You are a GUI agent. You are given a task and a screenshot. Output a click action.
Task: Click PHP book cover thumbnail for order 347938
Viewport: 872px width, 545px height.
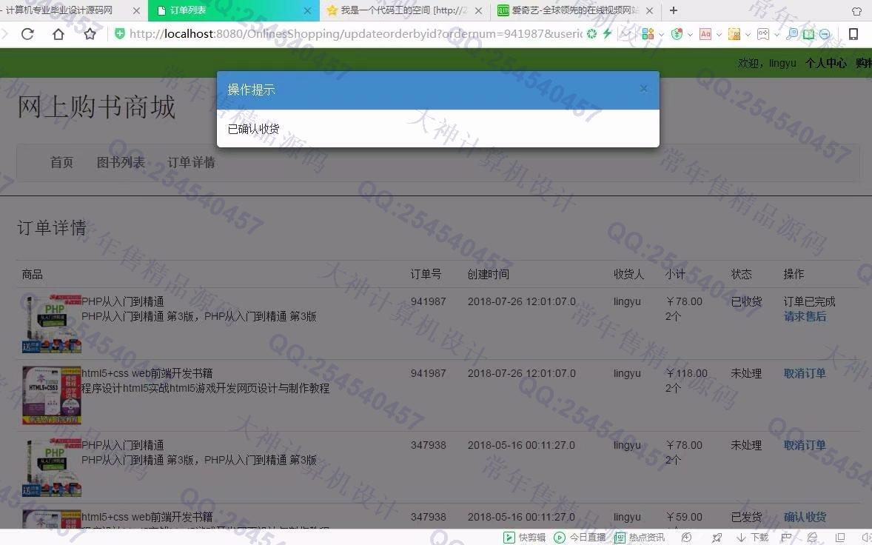[x=51, y=467]
